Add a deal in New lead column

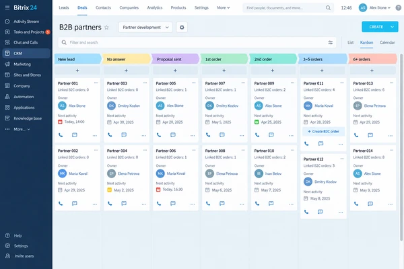click(x=77, y=70)
